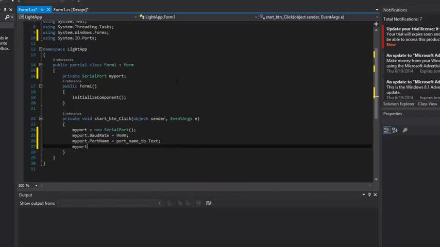Click '1 reference' above Form1() constructor
Screen dimensions: 440x247
(72, 81)
